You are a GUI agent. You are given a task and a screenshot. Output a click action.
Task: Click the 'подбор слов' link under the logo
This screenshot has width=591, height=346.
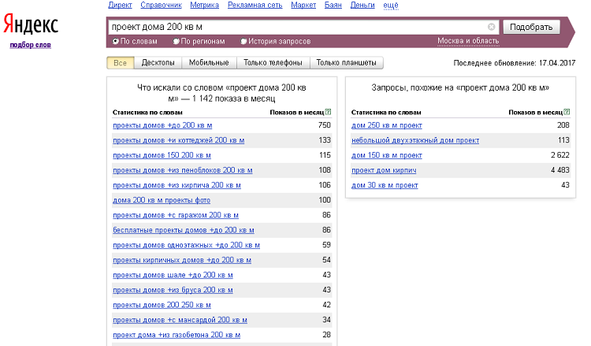point(30,45)
